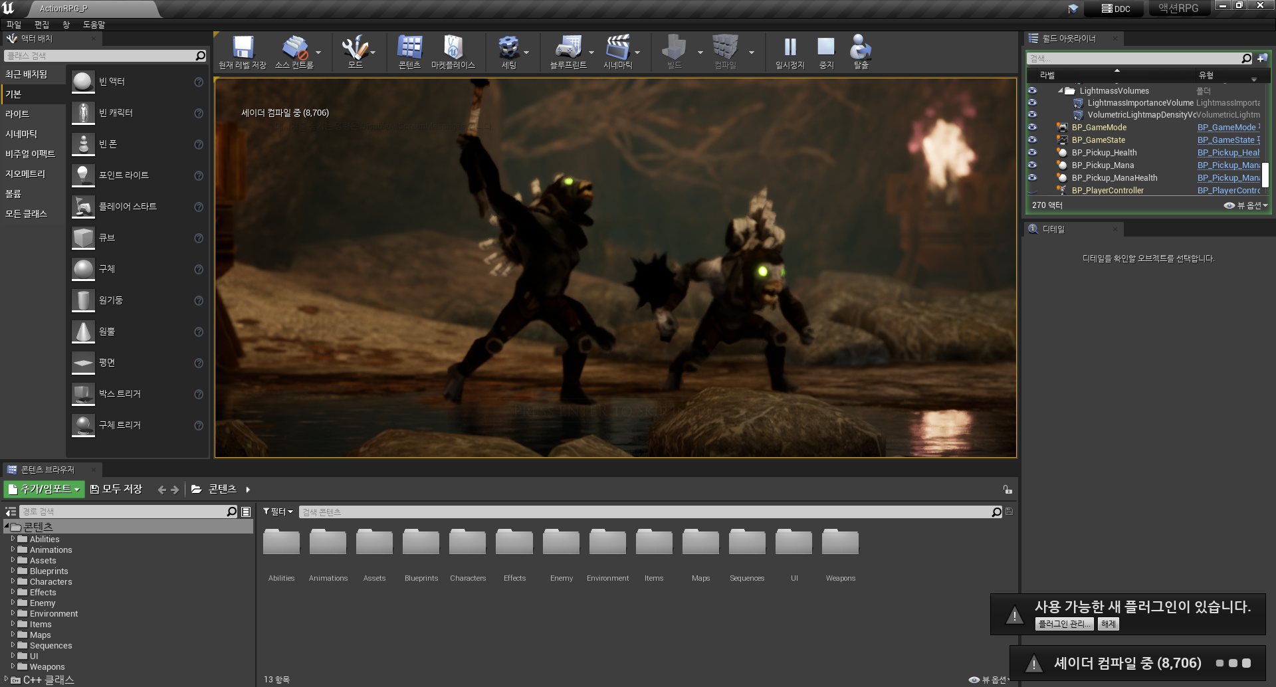Select the Plane primitive icon
Screen dimensions: 1276x687
click(x=83, y=363)
